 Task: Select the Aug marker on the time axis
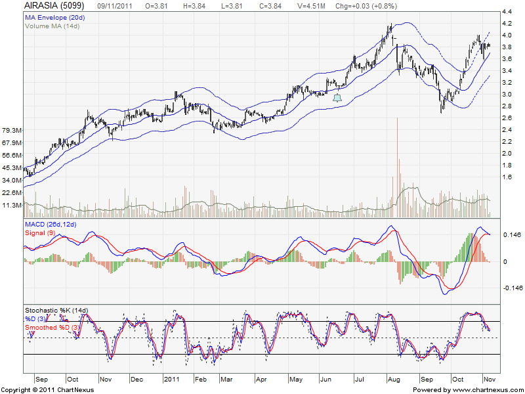392,380
